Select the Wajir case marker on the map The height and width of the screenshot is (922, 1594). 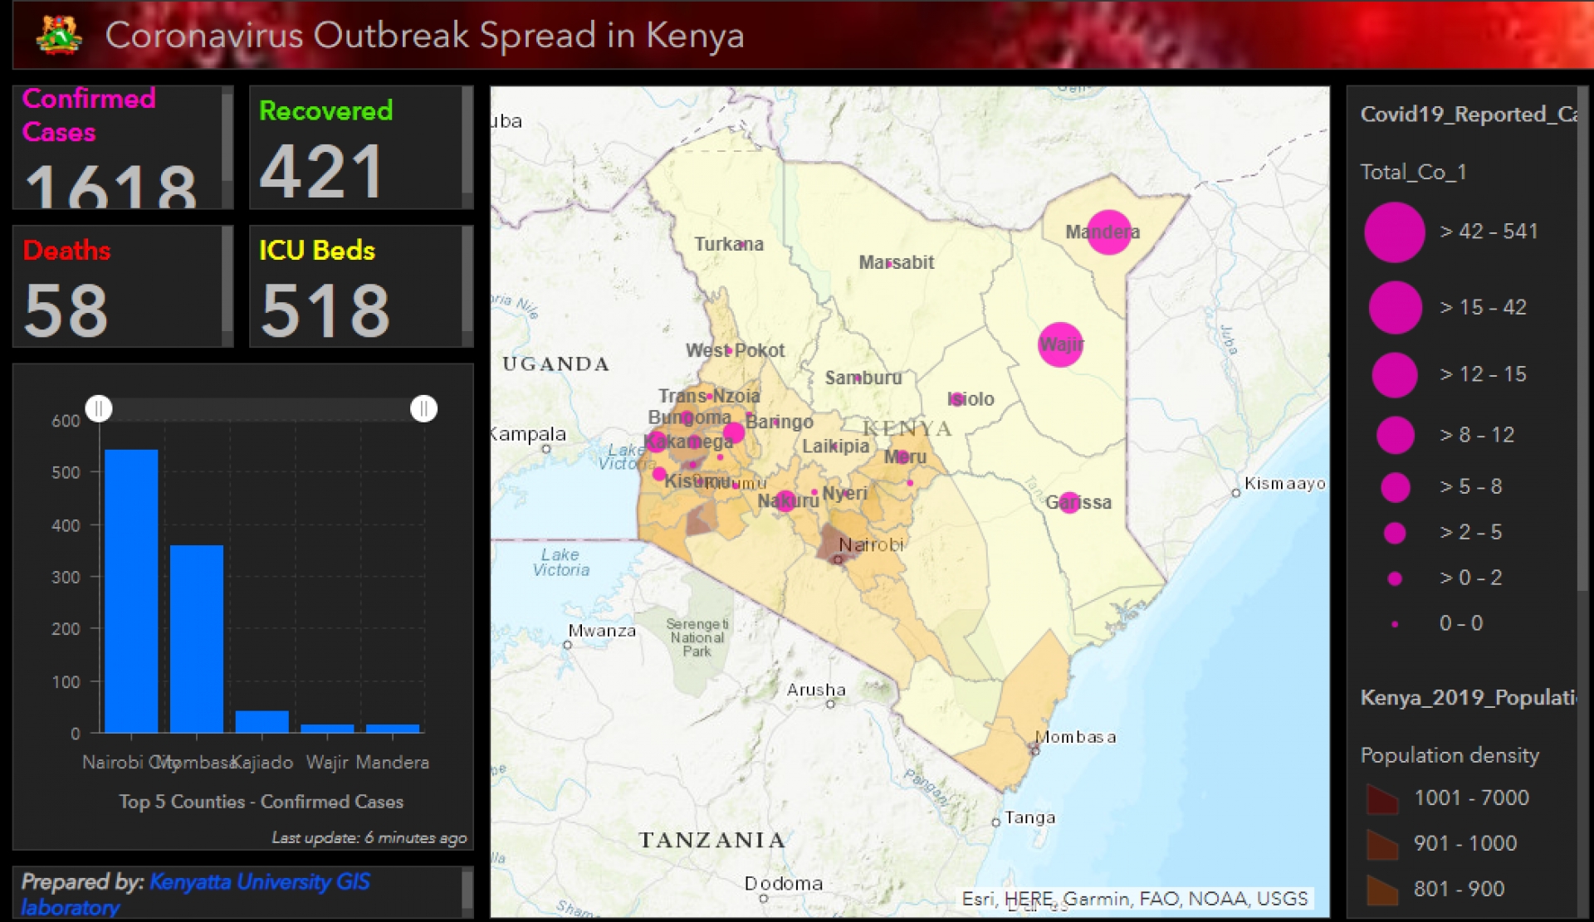point(1060,344)
